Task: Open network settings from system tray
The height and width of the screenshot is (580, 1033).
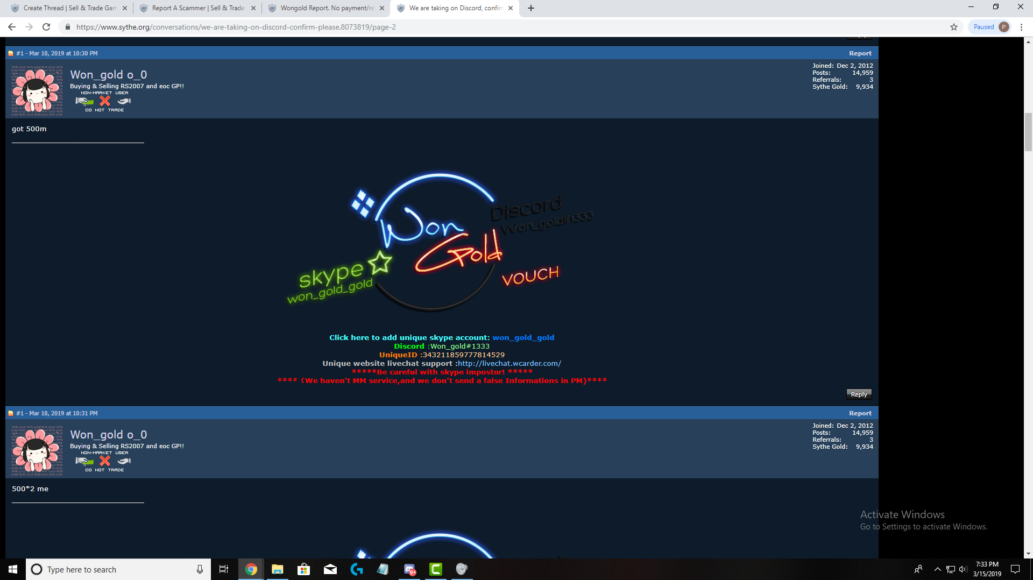Action: (x=951, y=569)
